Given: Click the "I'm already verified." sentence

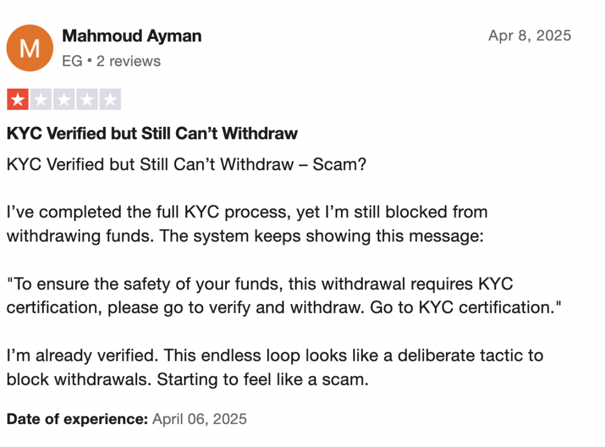Looking at the screenshot, I should tap(82, 356).
